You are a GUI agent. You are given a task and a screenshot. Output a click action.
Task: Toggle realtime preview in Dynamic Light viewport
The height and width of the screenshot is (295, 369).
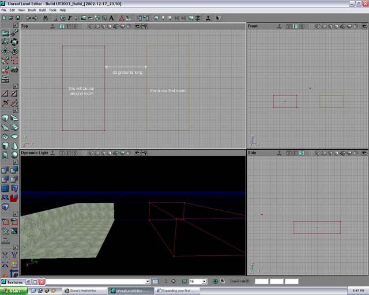tap(52, 153)
